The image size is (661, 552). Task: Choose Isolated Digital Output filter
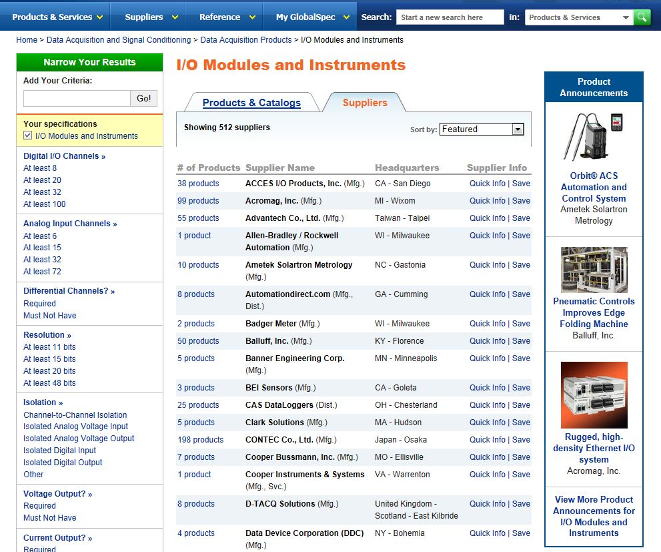tap(63, 462)
